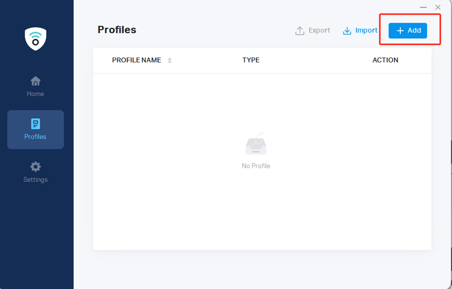Click the Profiles page heading

117,30
